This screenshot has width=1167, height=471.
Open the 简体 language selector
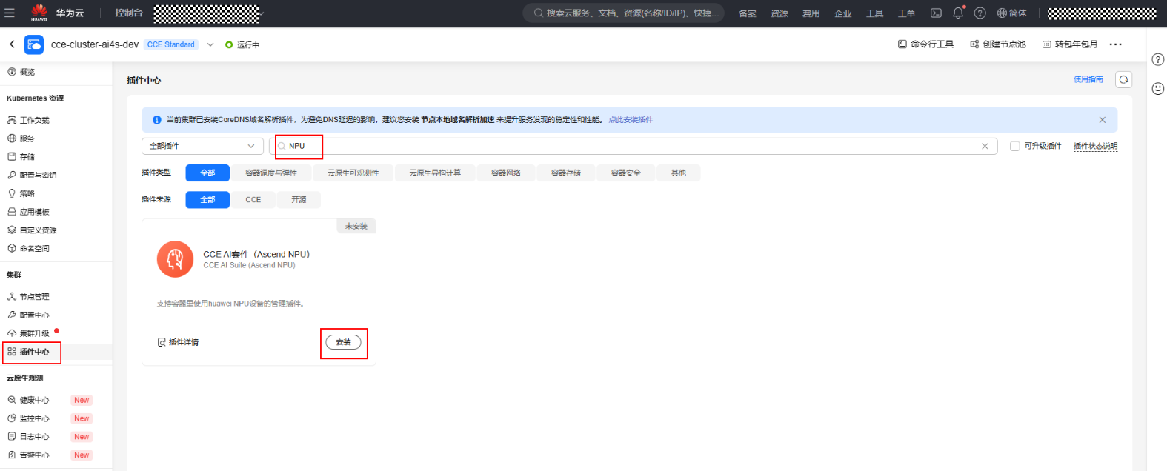[1012, 13]
